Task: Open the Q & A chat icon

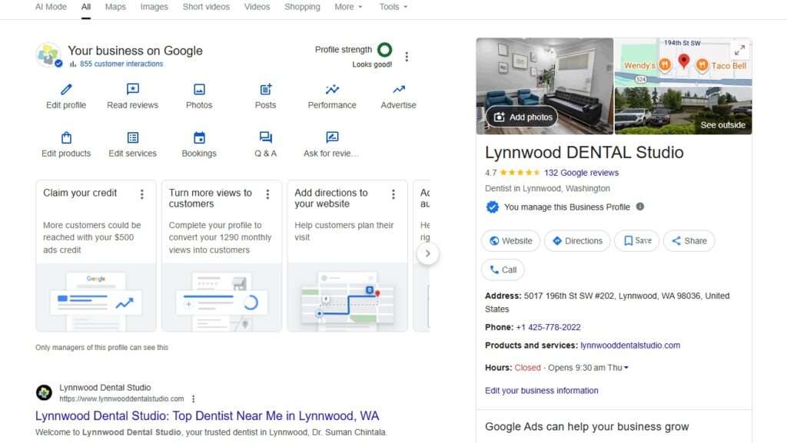Action: [265, 137]
